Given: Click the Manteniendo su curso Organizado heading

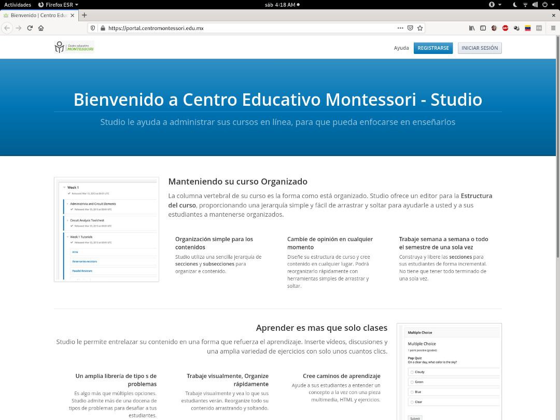Looking at the screenshot, I should (x=238, y=181).
